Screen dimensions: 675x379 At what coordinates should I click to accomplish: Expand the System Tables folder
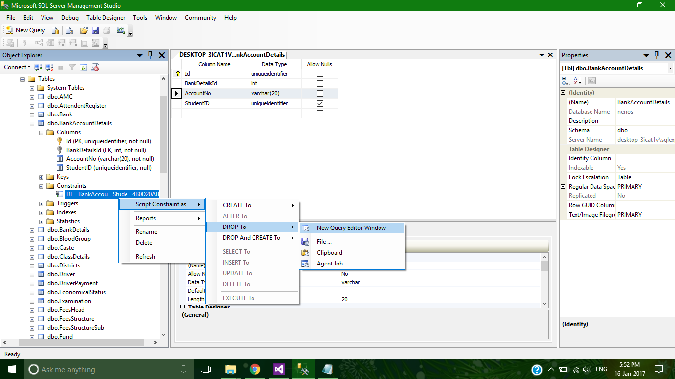32,88
